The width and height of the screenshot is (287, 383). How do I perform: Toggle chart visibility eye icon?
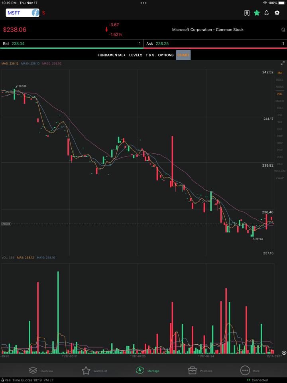click(283, 353)
